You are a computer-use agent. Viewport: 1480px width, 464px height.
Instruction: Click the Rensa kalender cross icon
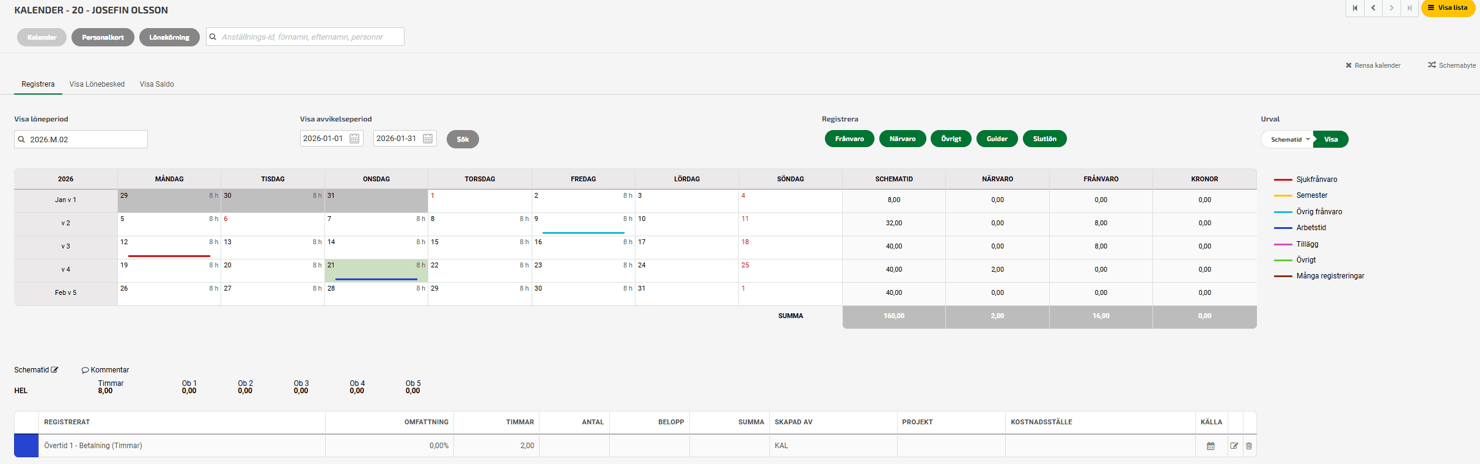1349,65
